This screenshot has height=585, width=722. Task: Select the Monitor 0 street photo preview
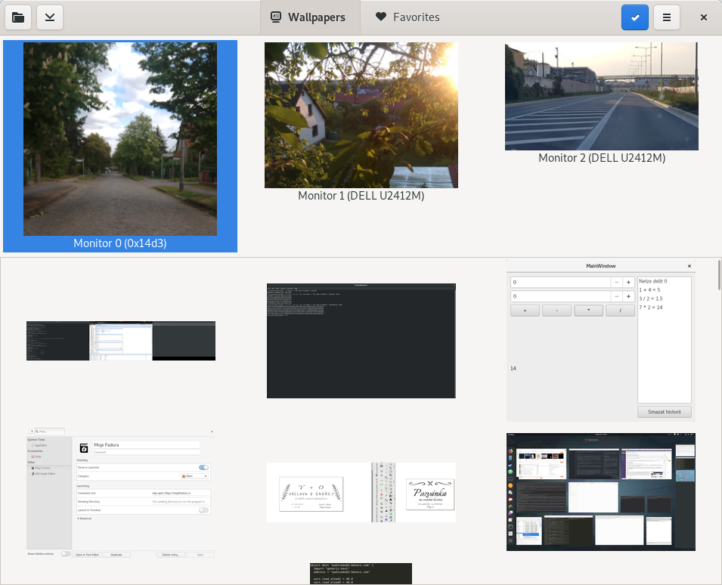(120, 138)
